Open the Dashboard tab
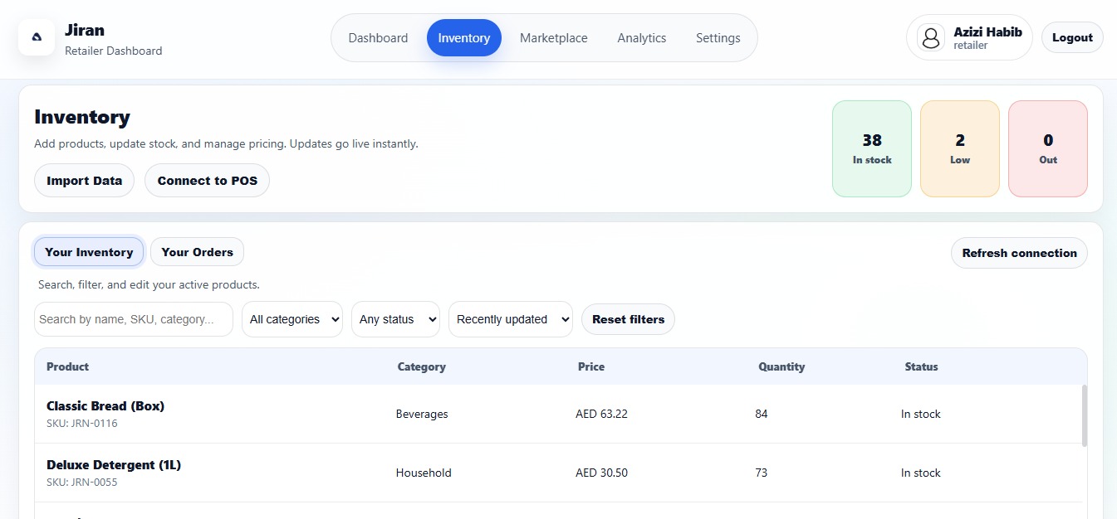 378,38
